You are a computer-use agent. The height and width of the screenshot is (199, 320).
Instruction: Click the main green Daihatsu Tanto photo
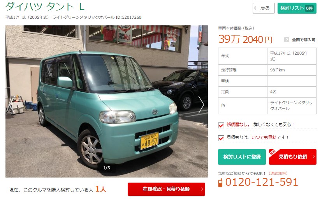click(x=107, y=101)
